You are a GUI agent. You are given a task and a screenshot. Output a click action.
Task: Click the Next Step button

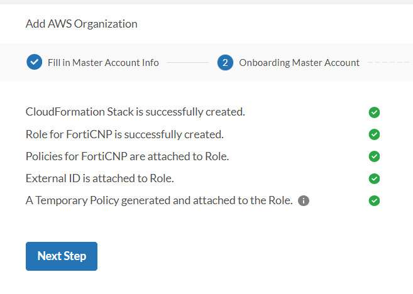(x=62, y=256)
